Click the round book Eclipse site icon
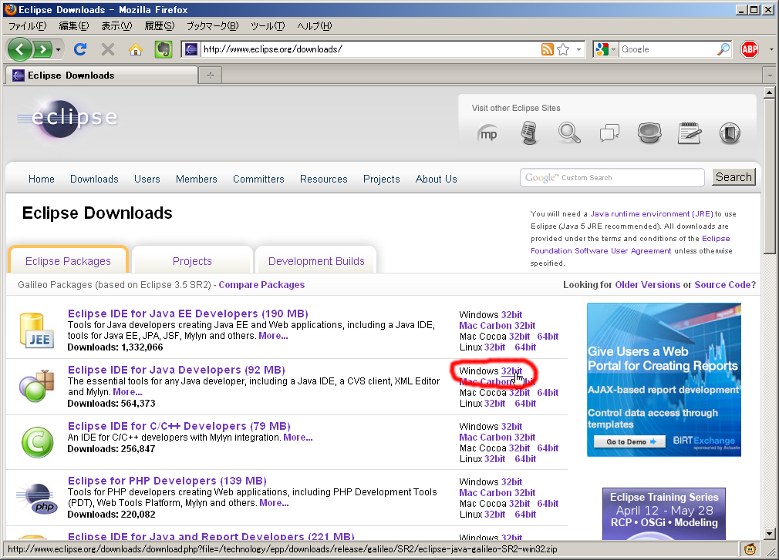The height and width of the screenshot is (560, 779). pos(730,133)
